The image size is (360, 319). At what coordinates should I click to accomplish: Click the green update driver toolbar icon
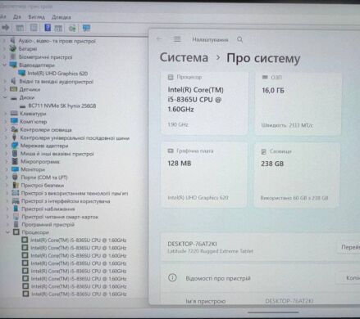[x=72, y=28]
